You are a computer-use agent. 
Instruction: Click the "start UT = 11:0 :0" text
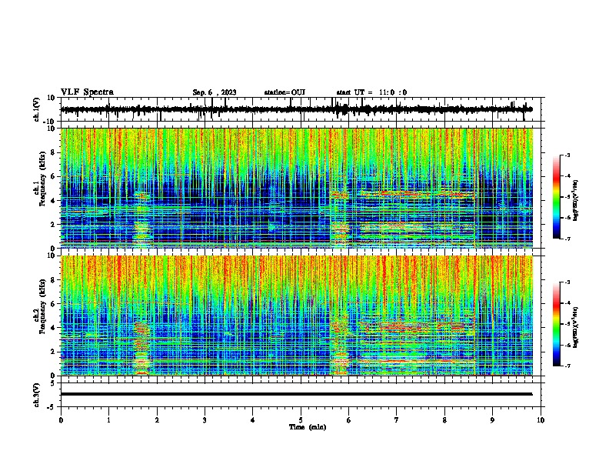click(371, 92)
